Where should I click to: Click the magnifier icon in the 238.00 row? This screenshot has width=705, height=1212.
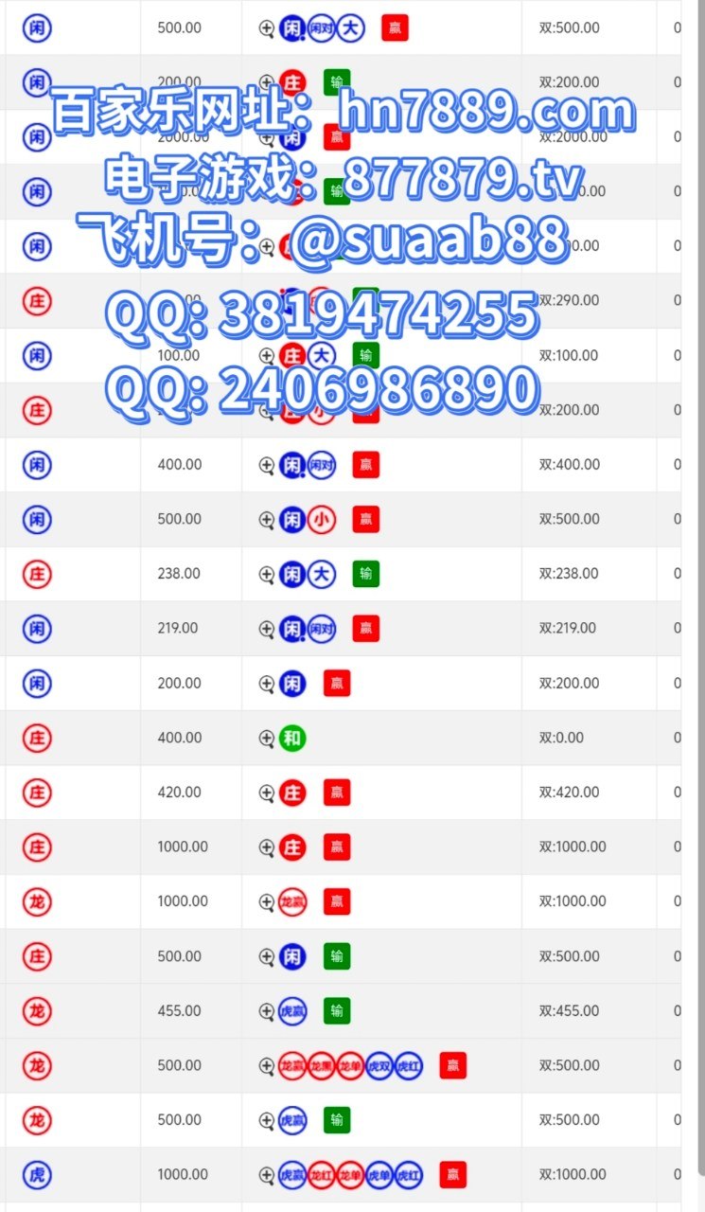tap(267, 574)
